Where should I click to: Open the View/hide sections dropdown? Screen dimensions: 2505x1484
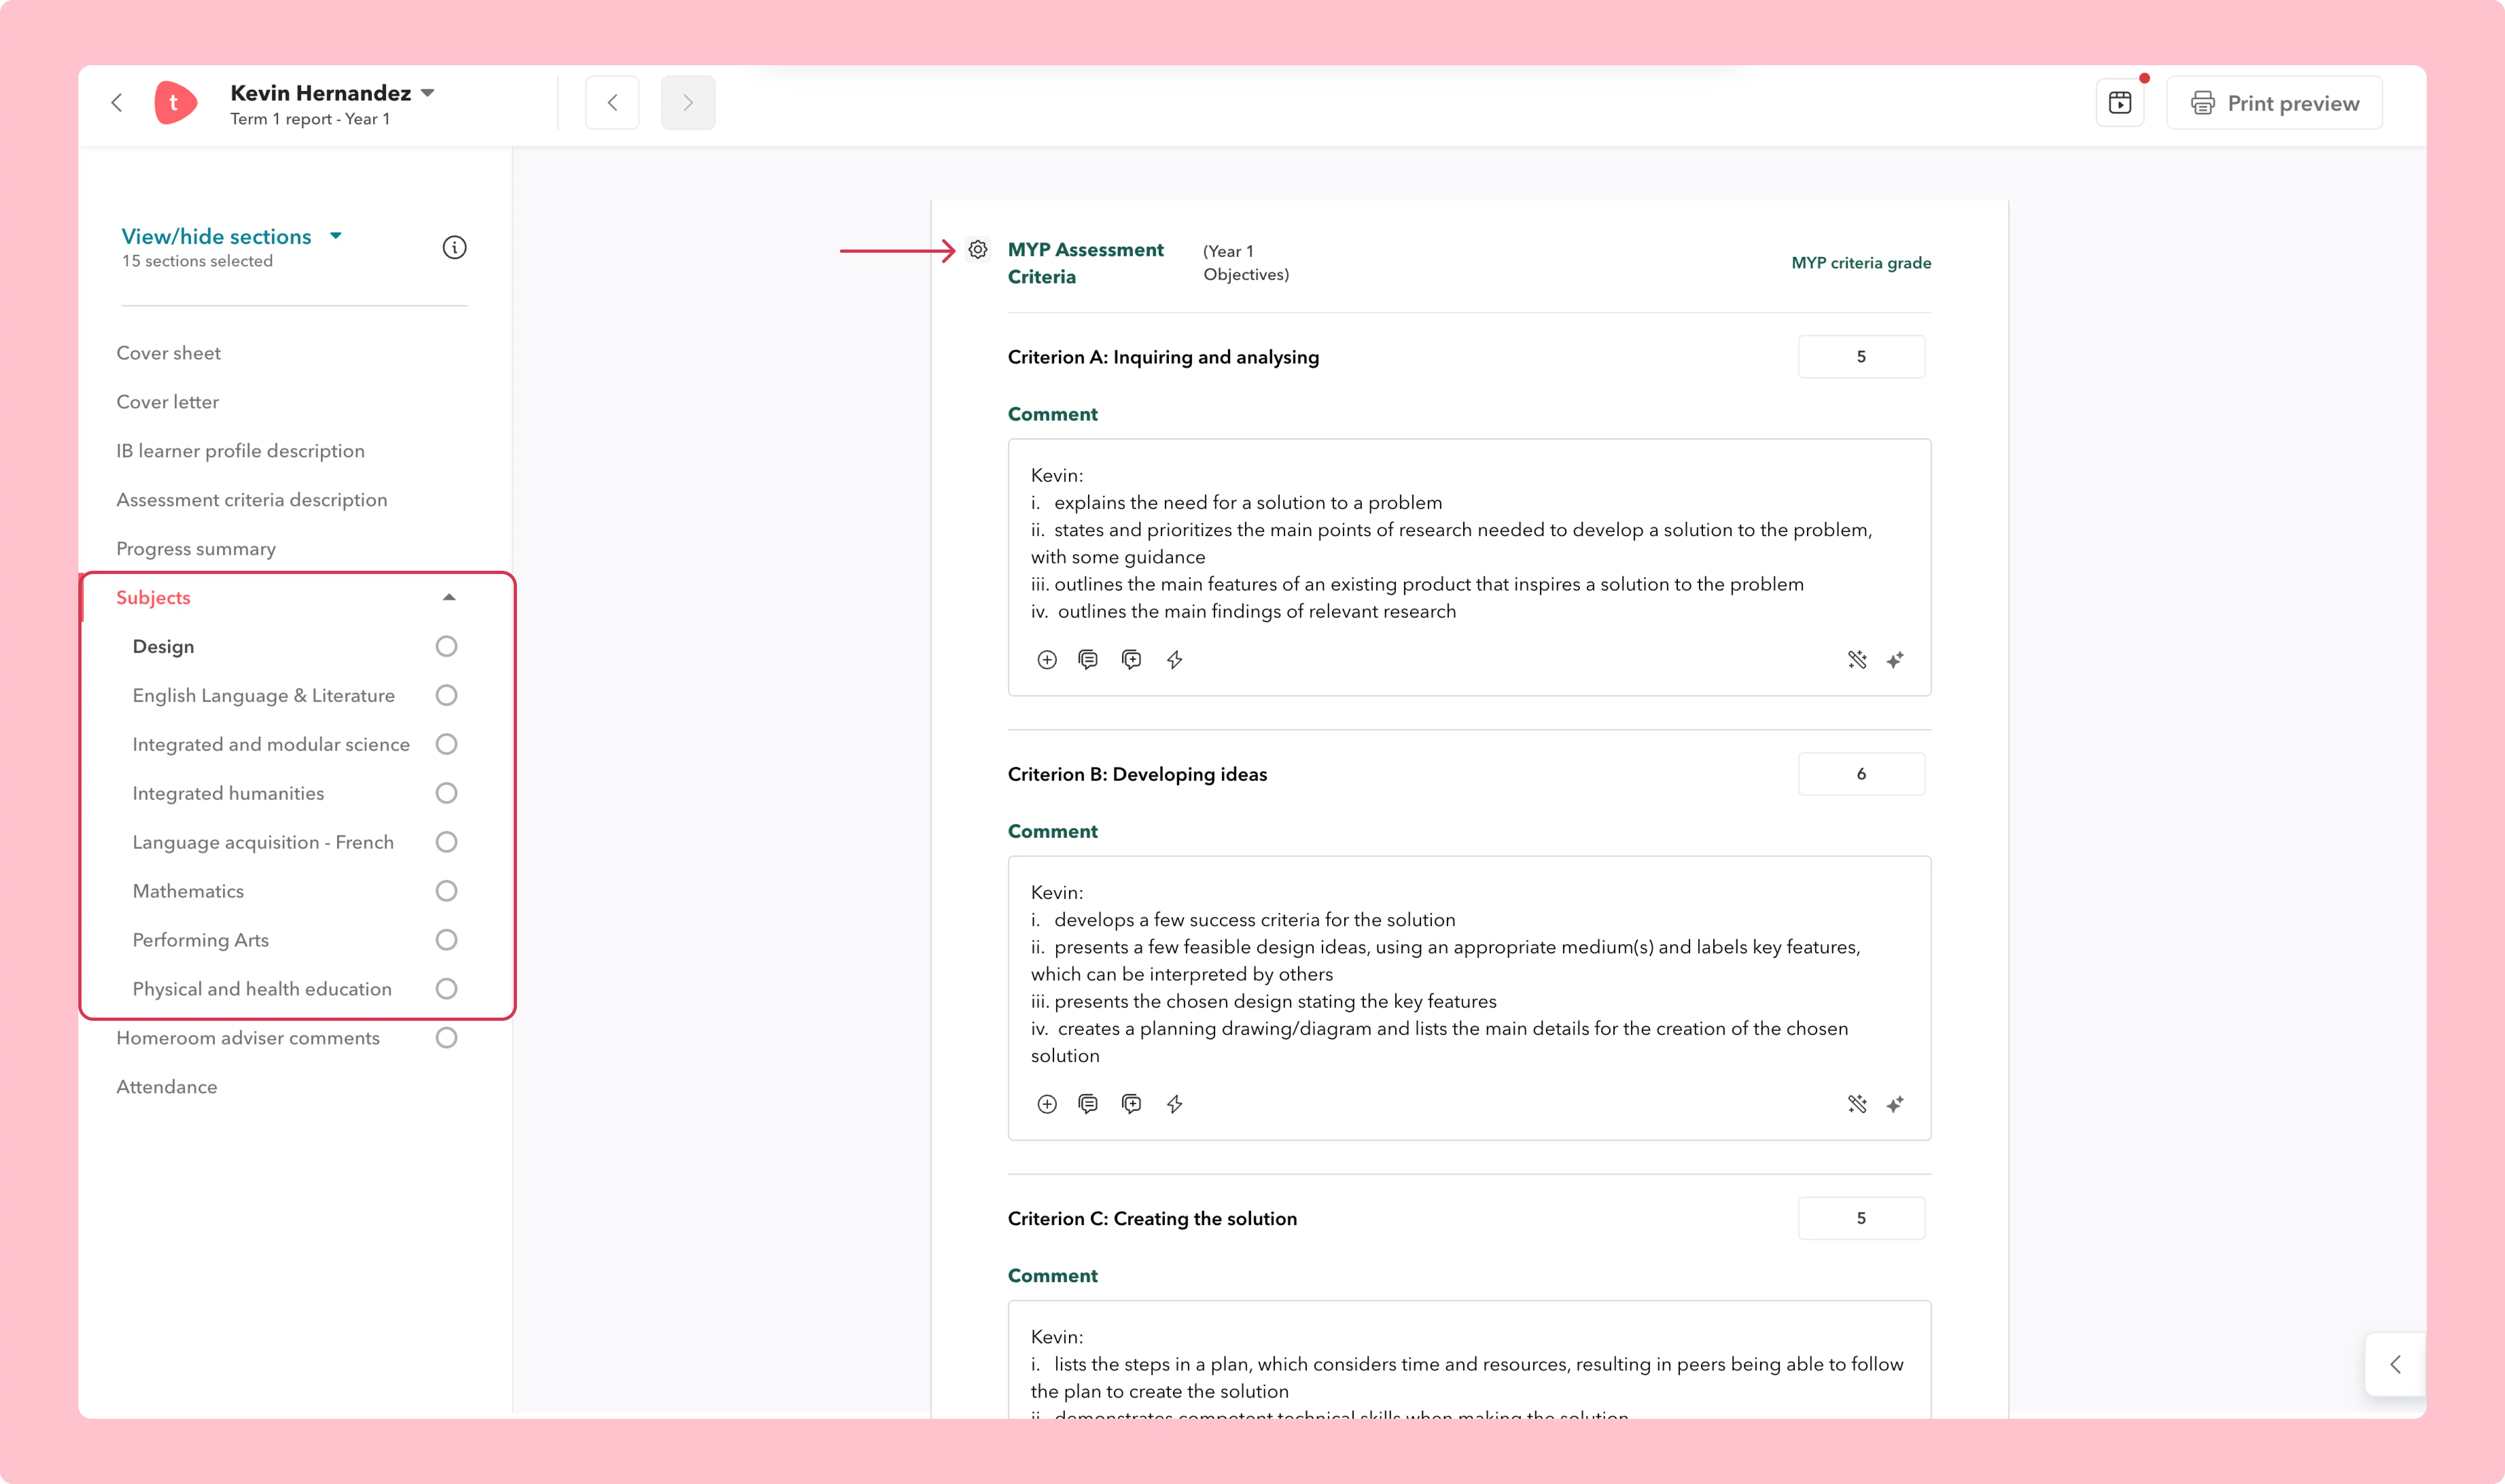336,236
